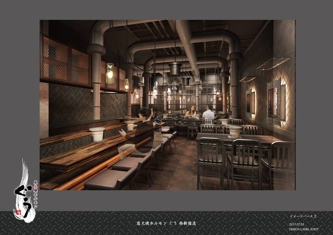Image resolution: width=333 pixels, height=235 pixels.
Task: Click the man in the white shirt
Action: click(208, 113)
